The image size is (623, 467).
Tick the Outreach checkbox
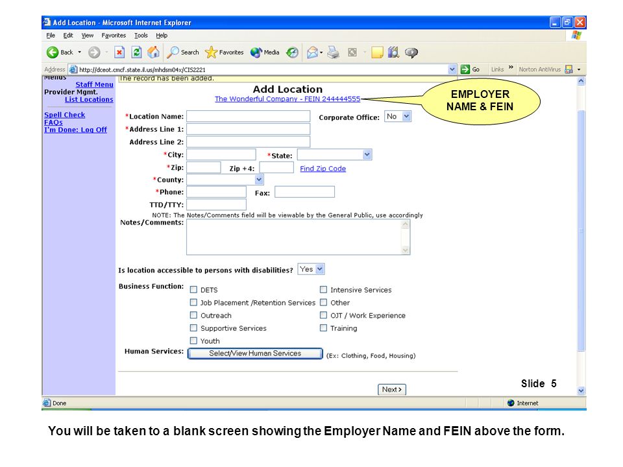(x=193, y=315)
